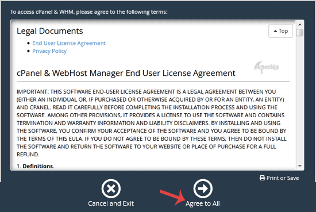Click the Agree to All arrow icon
Image resolution: width=316 pixels, height=212 pixels.
[203, 188]
